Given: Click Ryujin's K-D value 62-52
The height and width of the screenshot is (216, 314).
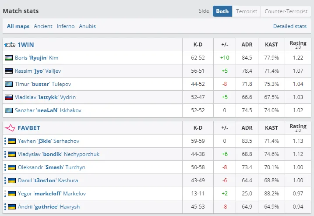Looking at the screenshot, I should coord(198,58).
